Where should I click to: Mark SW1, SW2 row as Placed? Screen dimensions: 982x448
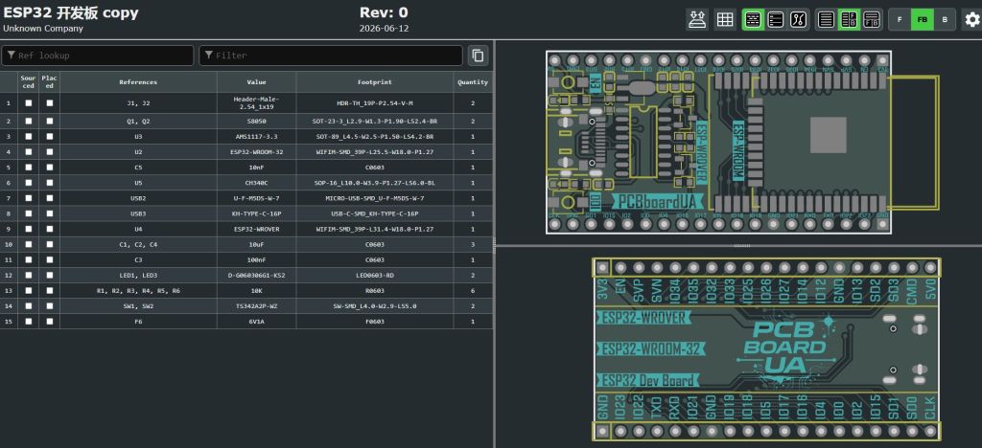pyautogui.click(x=50, y=306)
